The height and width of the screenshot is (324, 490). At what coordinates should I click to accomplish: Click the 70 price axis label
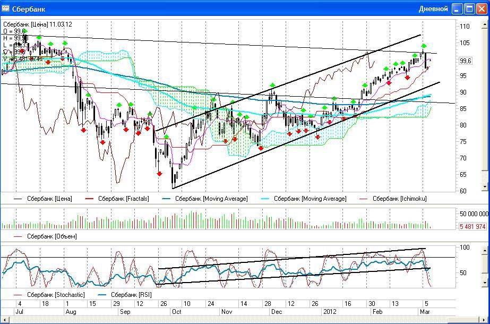[x=463, y=158]
